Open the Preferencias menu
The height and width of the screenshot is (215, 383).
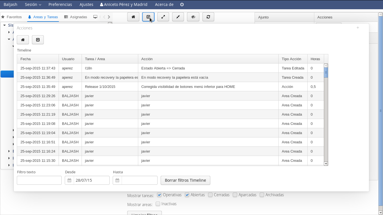click(60, 4)
